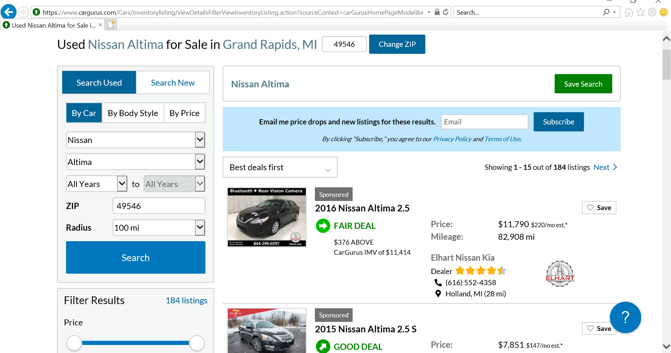Click the left price slider handle
This screenshot has height=353, width=671.
pyautogui.click(x=74, y=343)
